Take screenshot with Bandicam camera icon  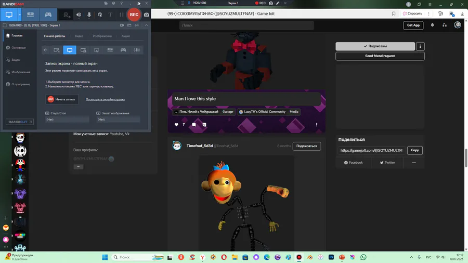(x=146, y=15)
